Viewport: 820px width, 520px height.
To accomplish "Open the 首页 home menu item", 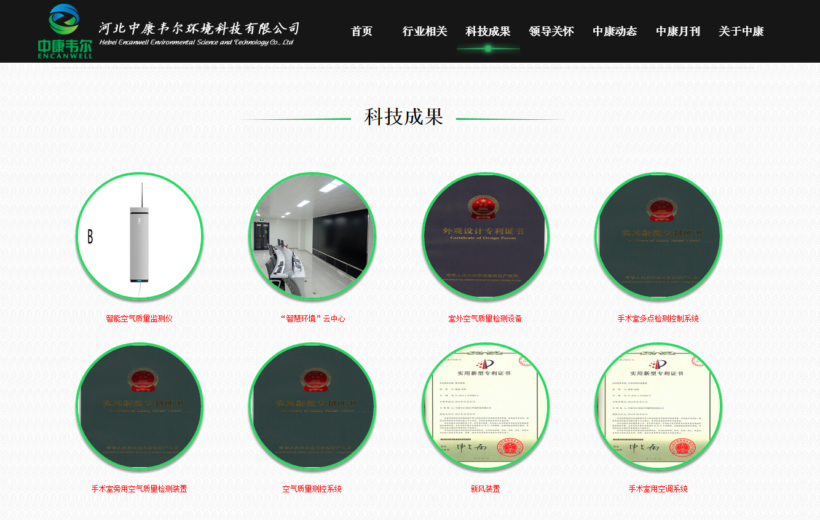I will click(361, 31).
